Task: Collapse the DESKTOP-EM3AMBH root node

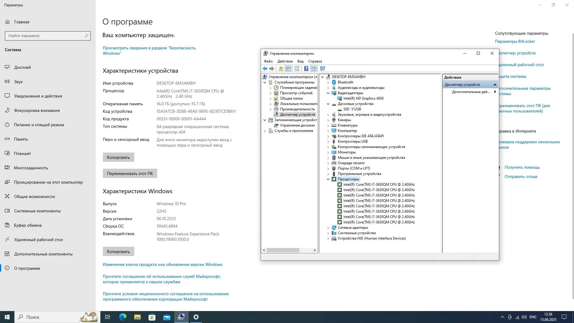Action: tap(322, 77)
